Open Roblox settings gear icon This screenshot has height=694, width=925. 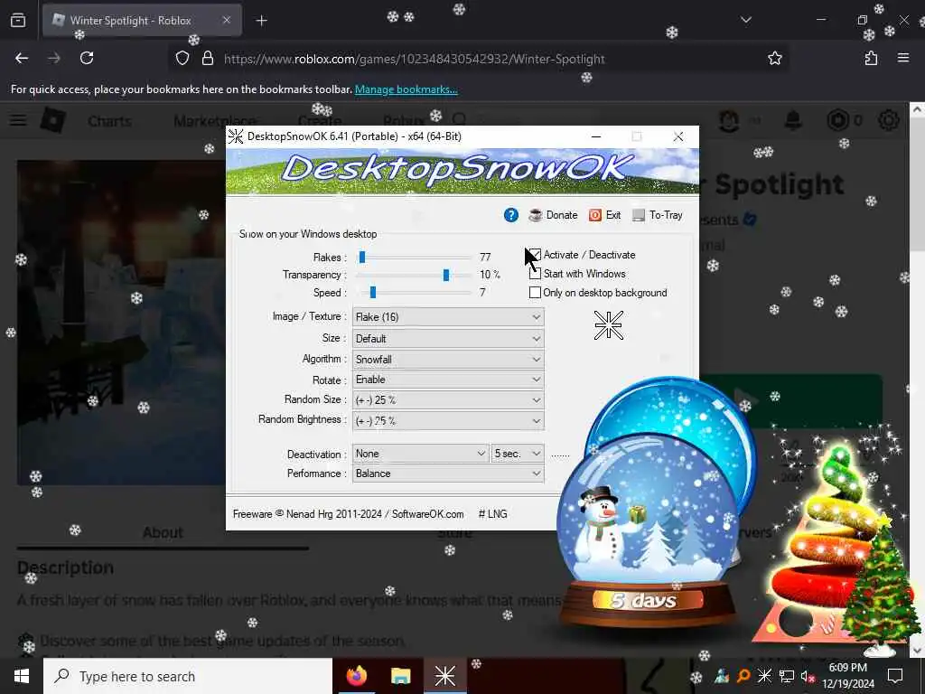(x=888, y=120)
